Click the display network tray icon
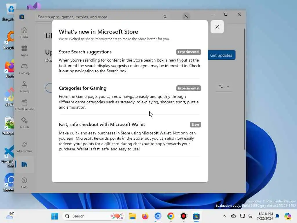Viewport: 297px width, 223px height. 242,216
